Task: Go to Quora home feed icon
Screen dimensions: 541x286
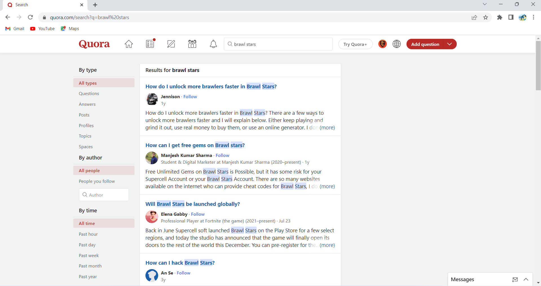Action: pos(129,44)
